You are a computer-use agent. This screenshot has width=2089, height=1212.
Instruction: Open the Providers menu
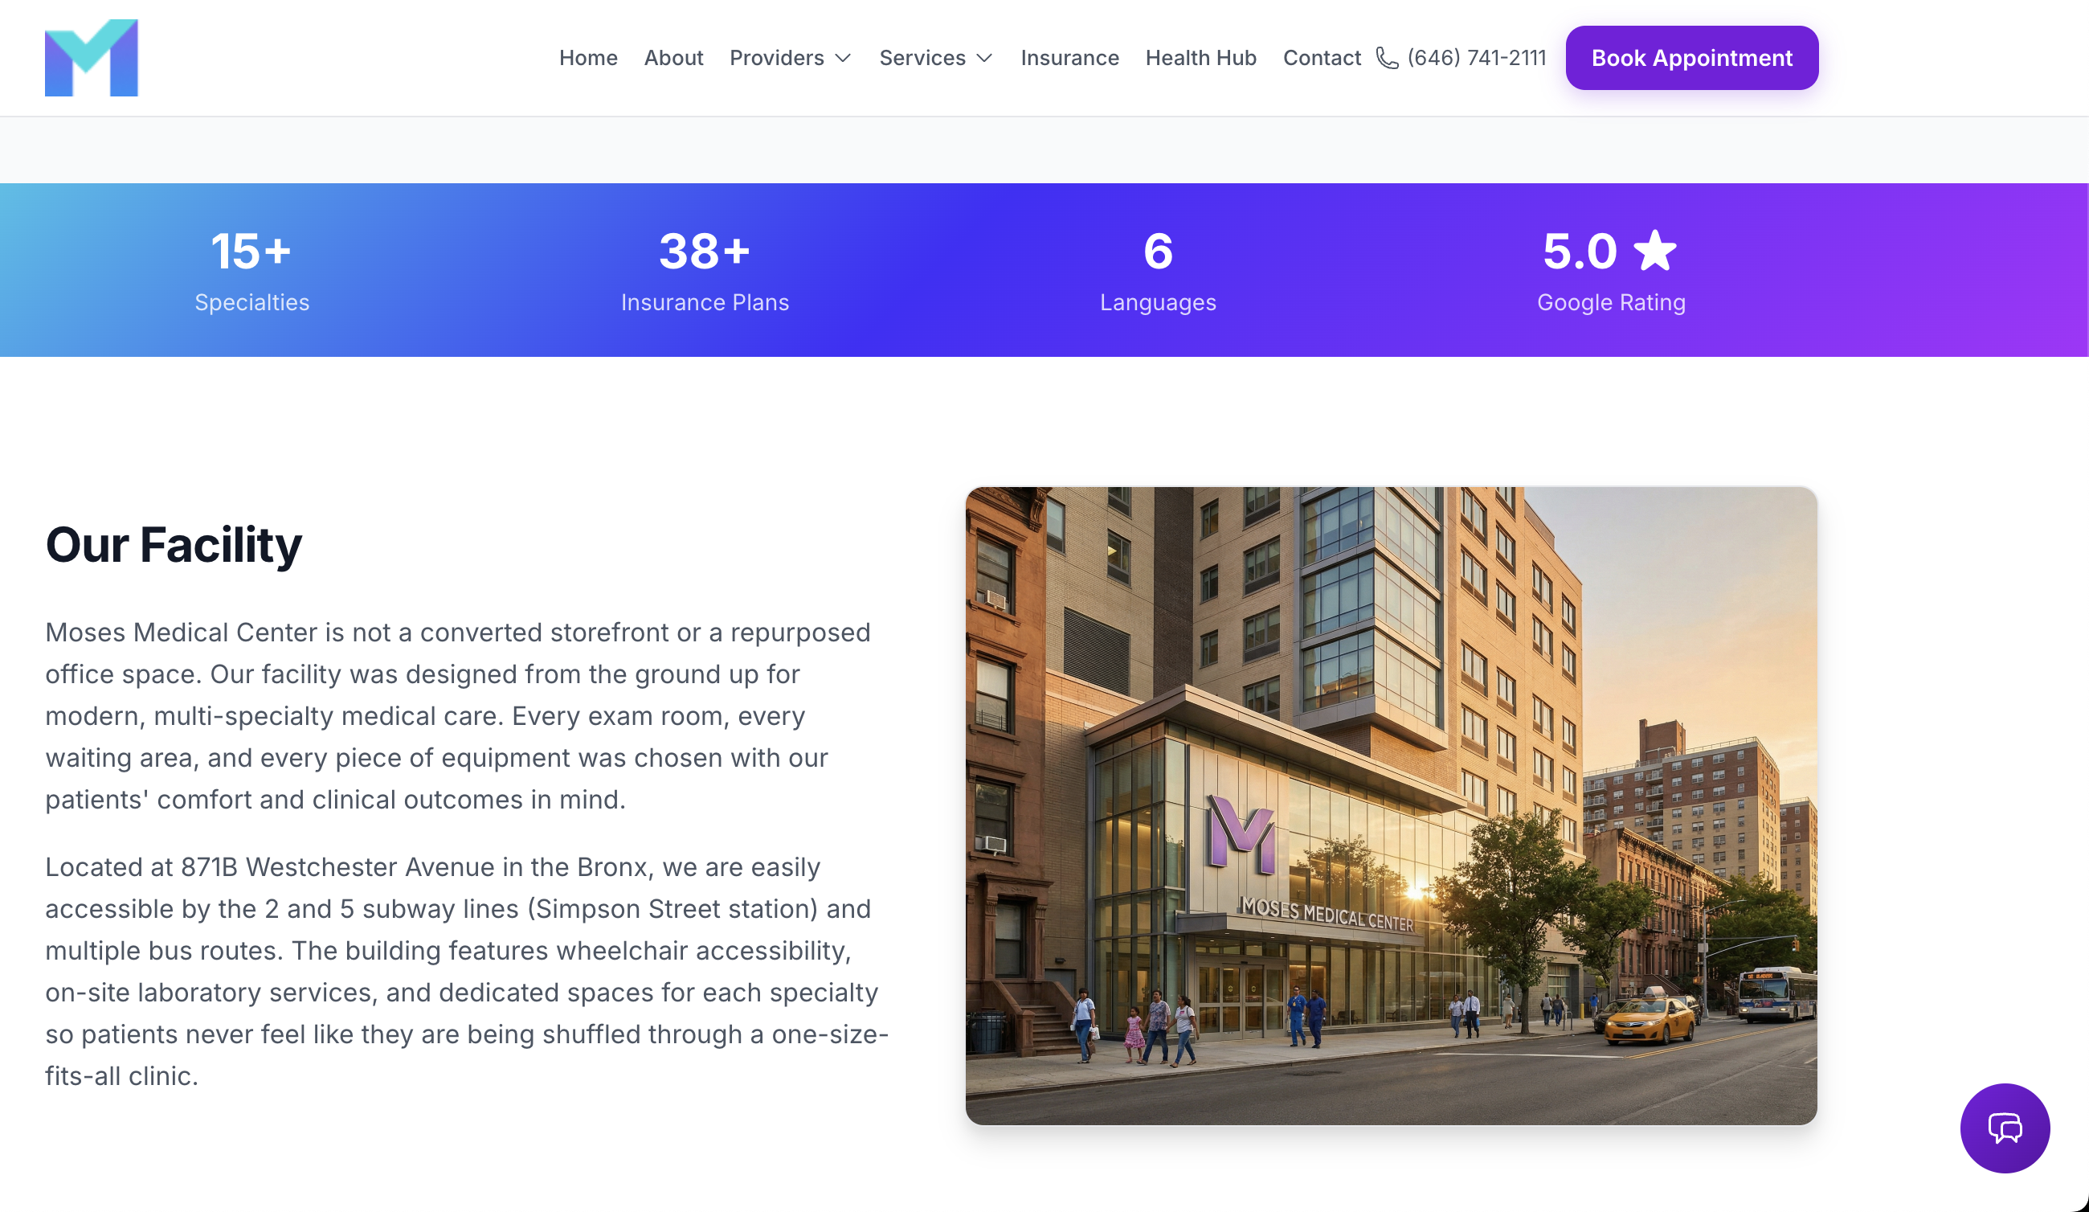[x=777, y=58]
